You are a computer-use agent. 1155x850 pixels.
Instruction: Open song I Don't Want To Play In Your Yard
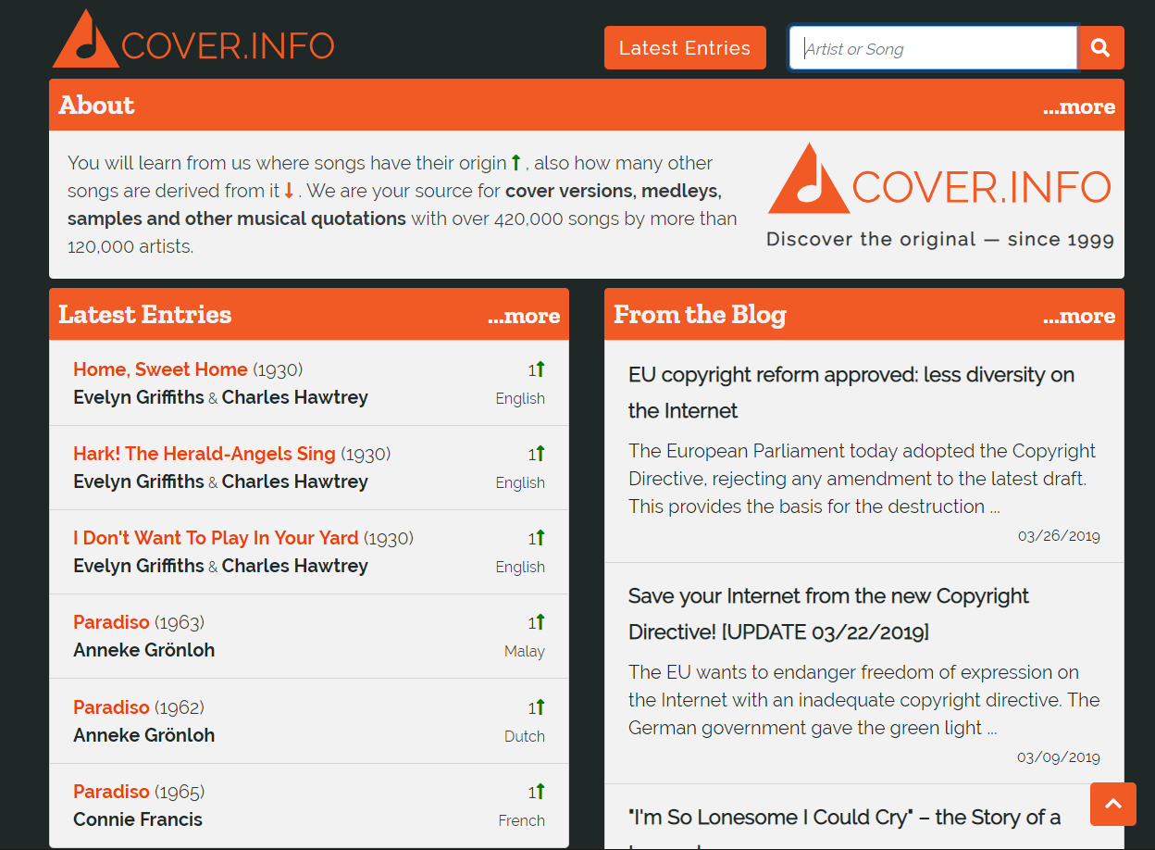(x=216, y=538)
